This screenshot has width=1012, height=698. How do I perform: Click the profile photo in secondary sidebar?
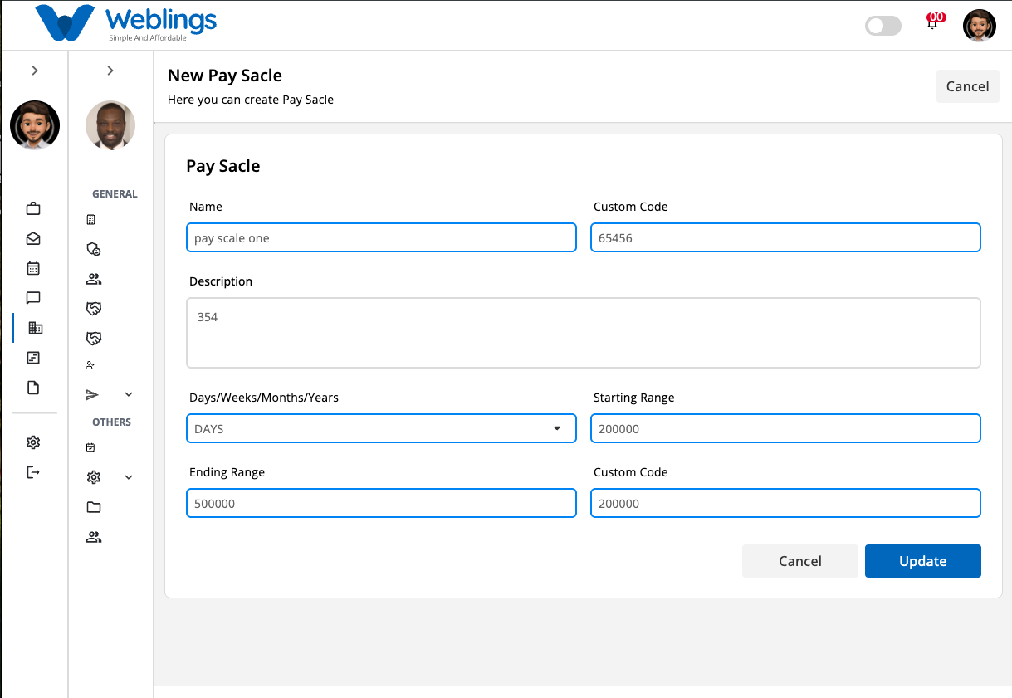[110, 125]
